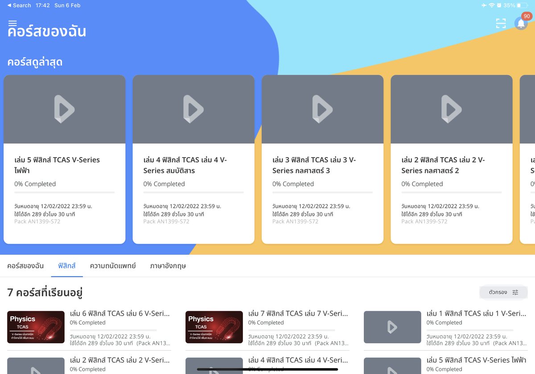
Task: Switch to ภาษาอังกฤษ tab
Action: pos(168,266)
